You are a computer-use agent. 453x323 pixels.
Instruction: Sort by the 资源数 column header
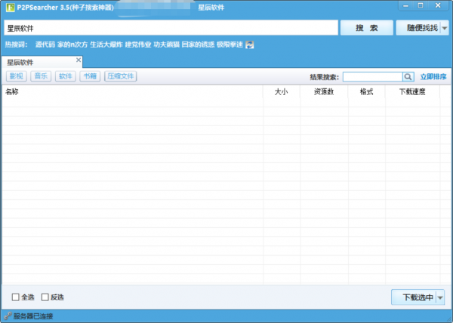click(x=324, y=92)
